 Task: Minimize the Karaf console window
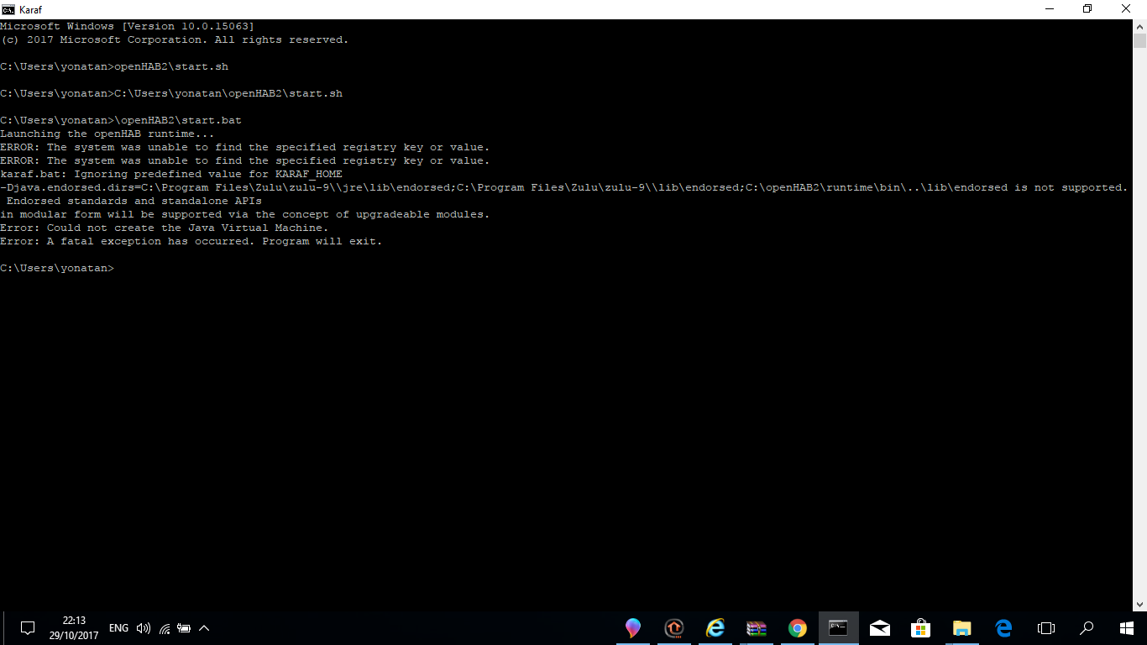tap(1050, 9)
